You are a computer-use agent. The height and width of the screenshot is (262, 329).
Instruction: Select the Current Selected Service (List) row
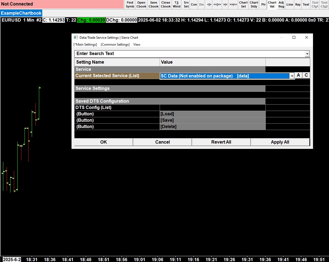tap(117, 76)
